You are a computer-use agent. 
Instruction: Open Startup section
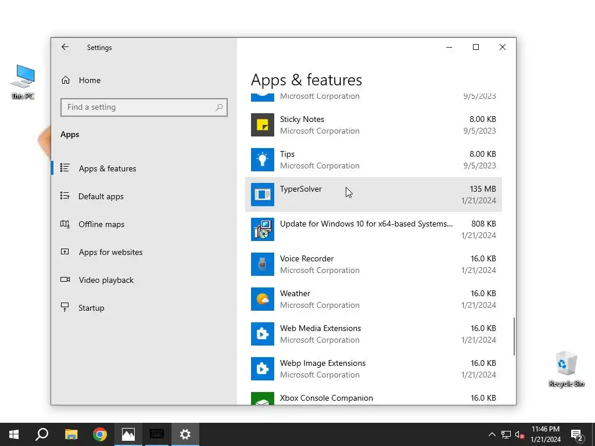91,308
